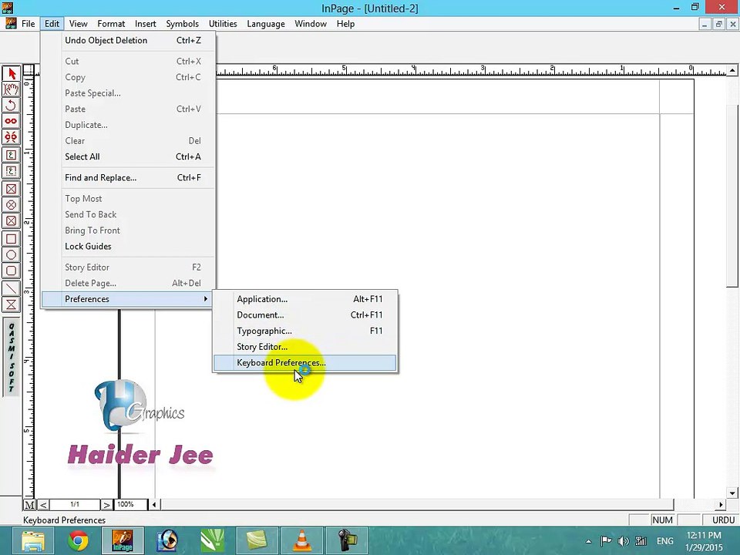Open the Help menu
The image size is (740, 555).
[345, 24]
